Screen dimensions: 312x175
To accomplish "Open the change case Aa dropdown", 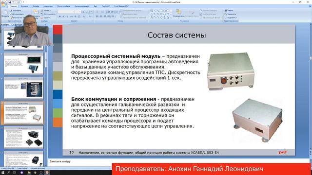I will coord(84,17).
